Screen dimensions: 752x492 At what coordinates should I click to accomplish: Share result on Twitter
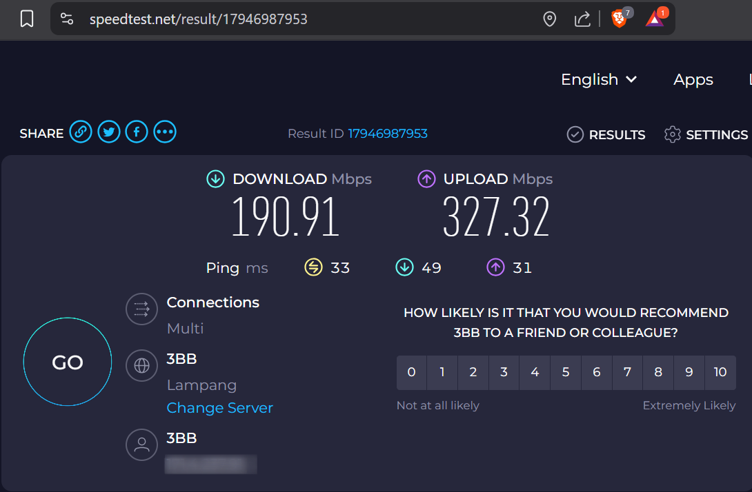click(109, 132)
